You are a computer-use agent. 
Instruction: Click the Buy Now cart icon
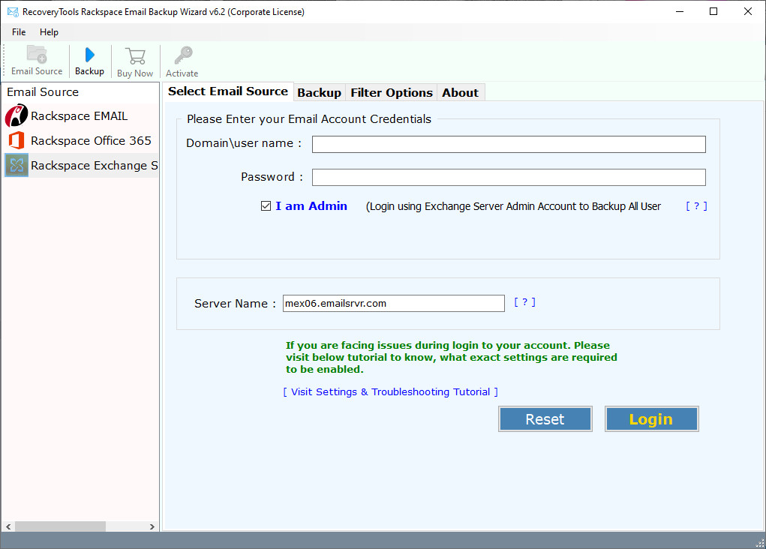pos(135,55)
